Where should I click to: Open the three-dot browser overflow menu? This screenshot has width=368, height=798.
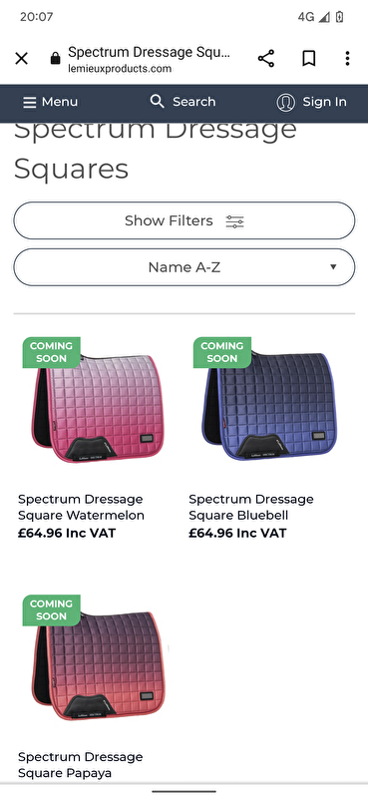[347, 59]
